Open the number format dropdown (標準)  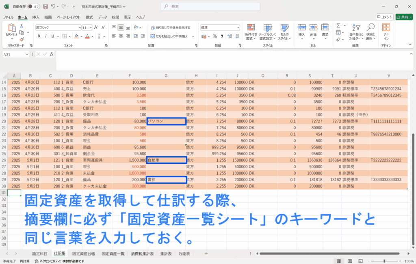[x=238, y=28]
